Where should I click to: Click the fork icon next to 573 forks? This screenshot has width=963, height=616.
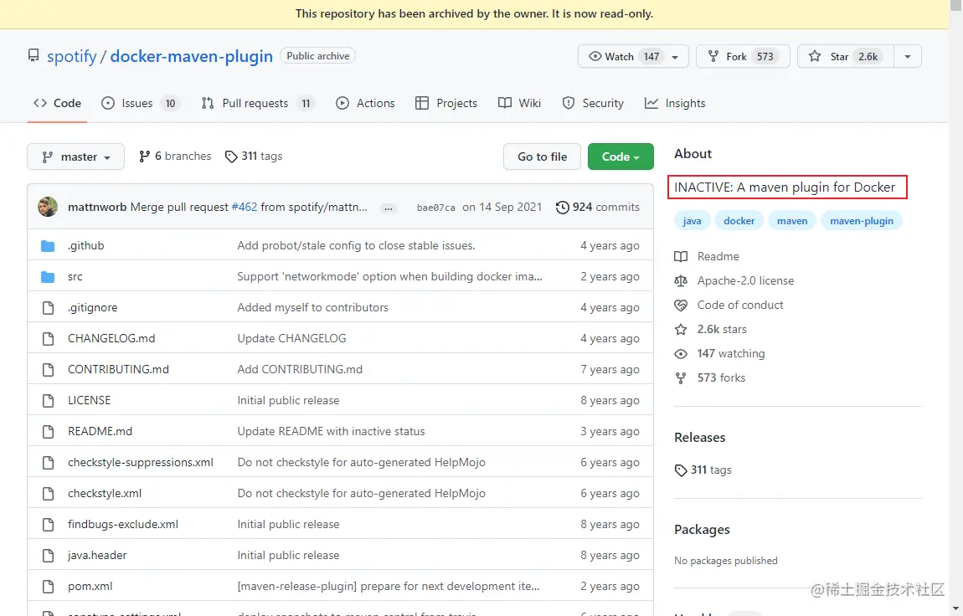pyautogui.click(x=681, y=378)
